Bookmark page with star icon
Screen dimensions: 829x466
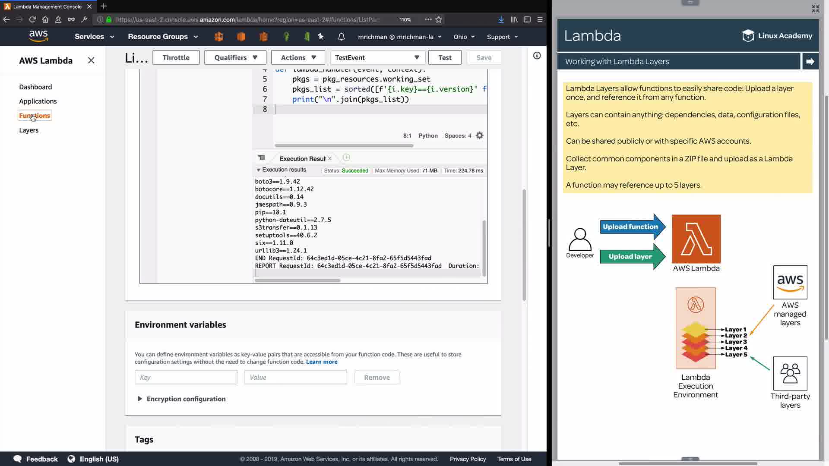tap(439, 19)
